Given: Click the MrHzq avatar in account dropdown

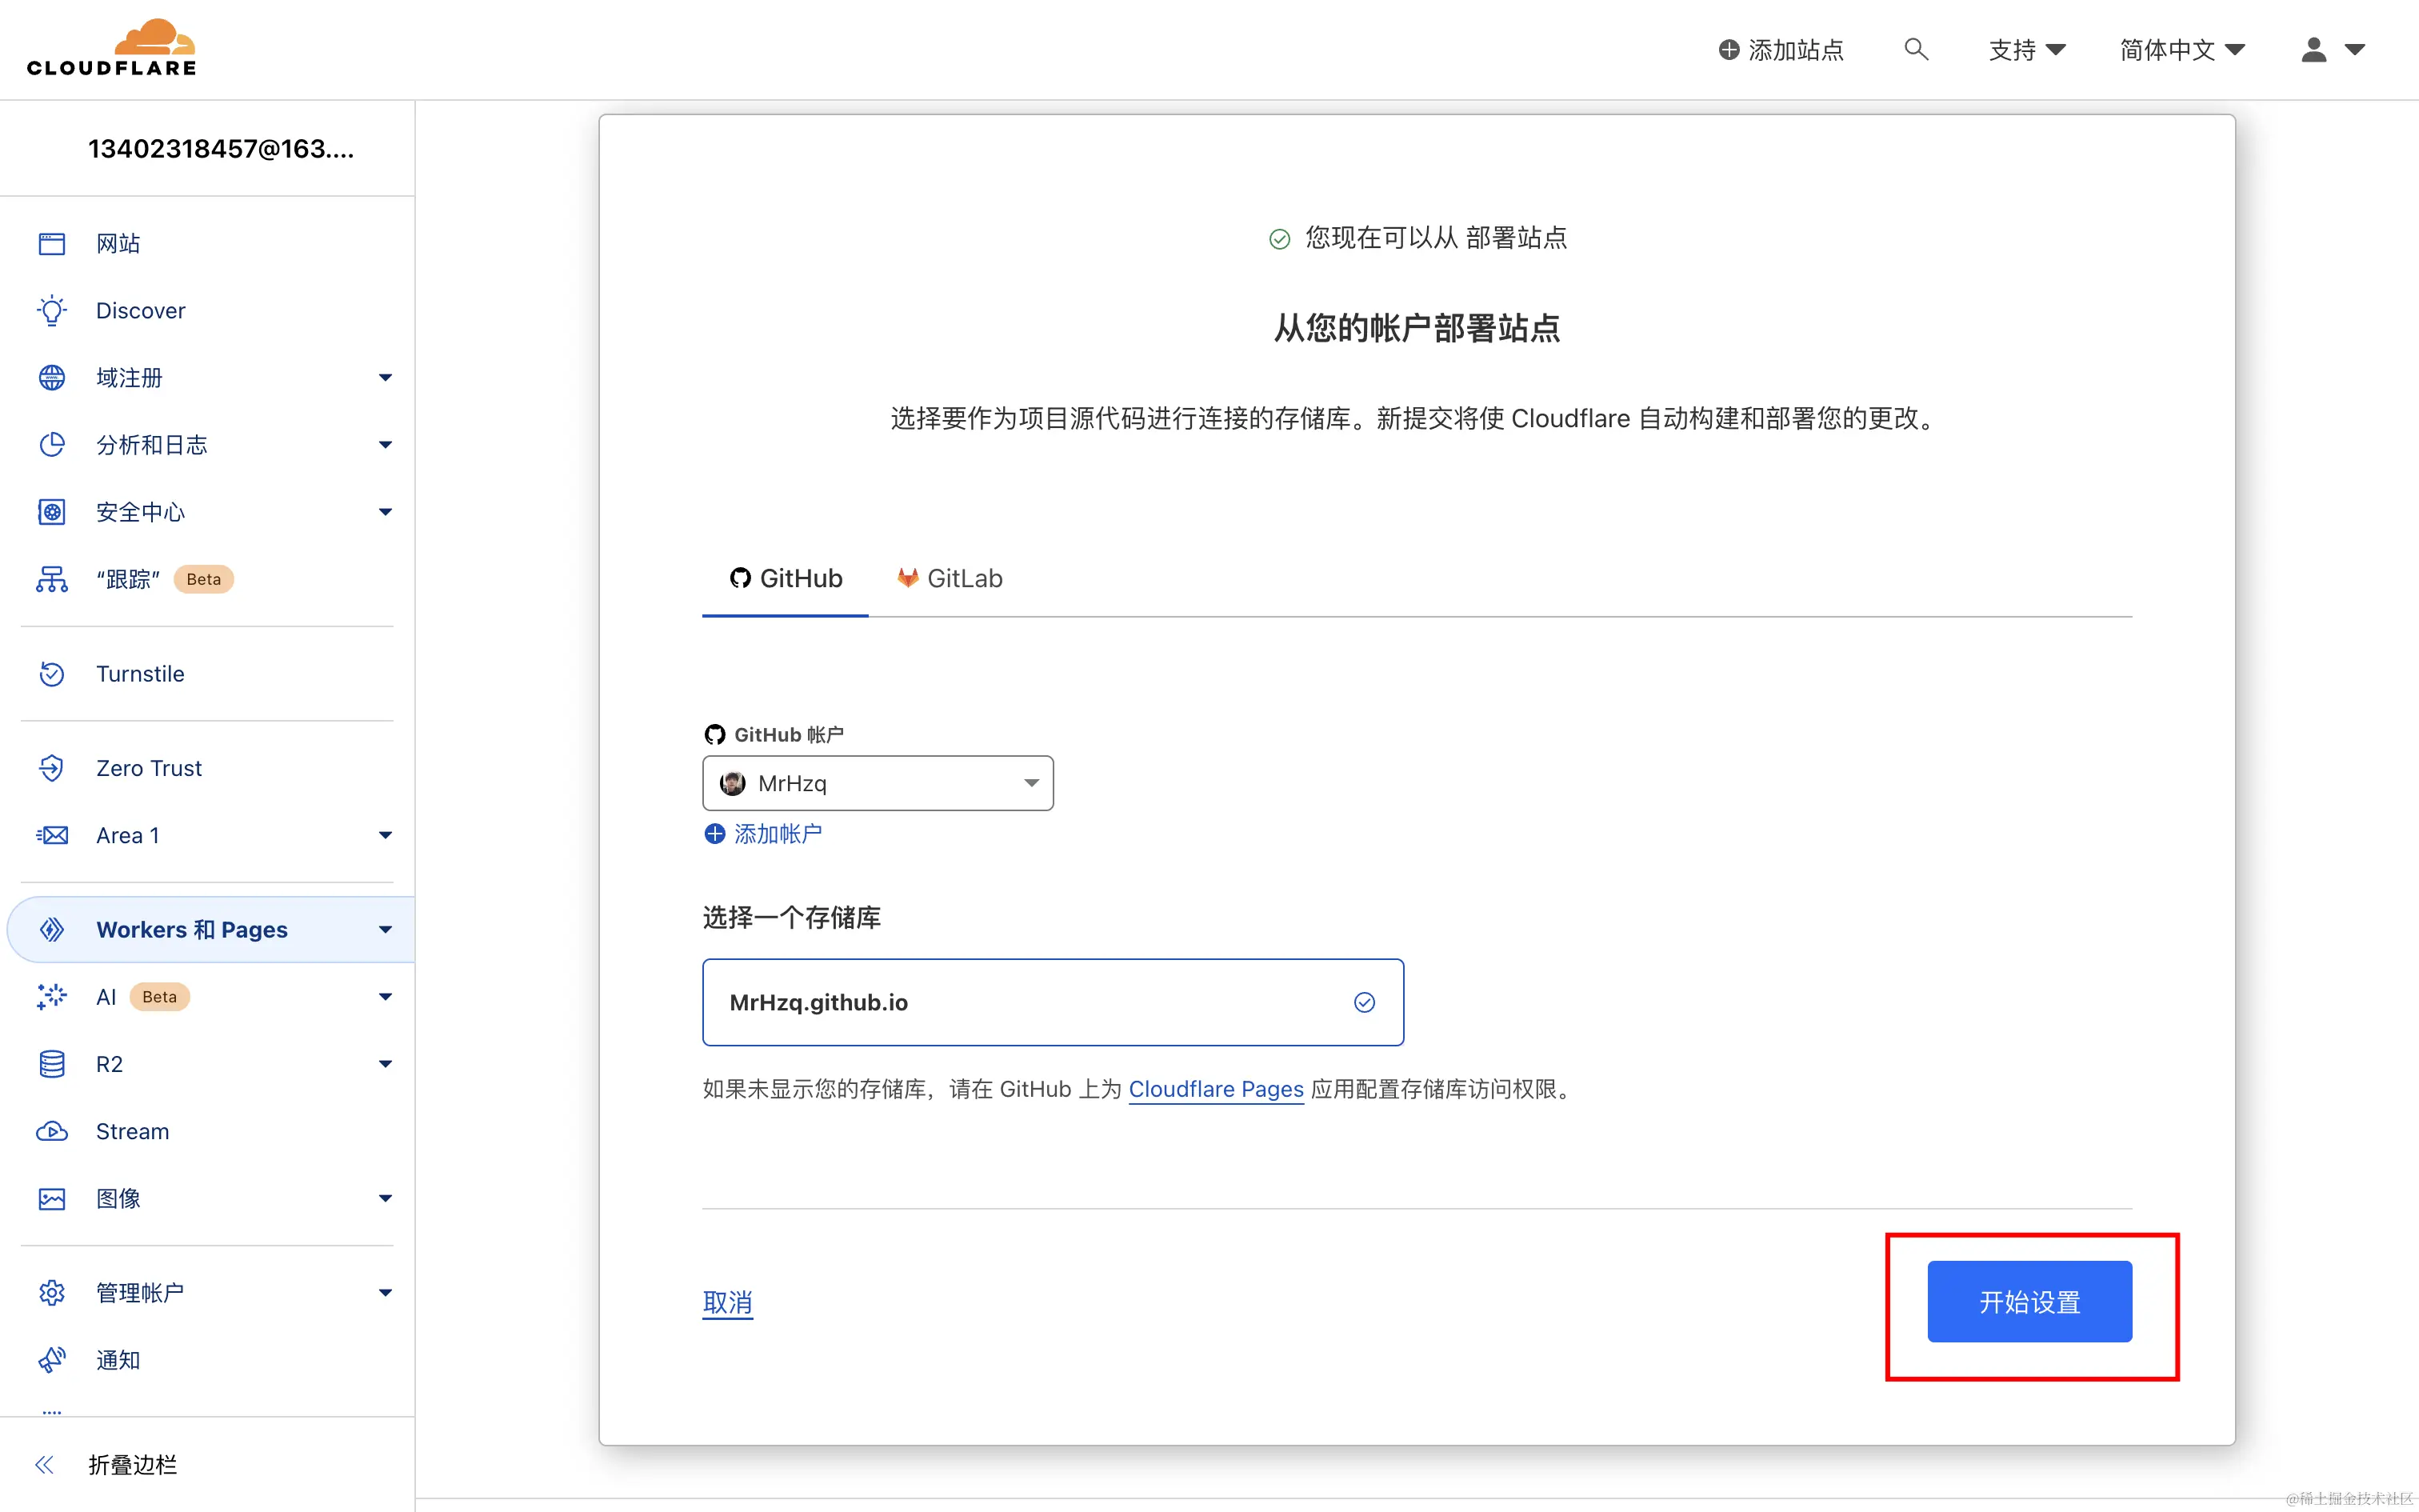Looking at the screenshot, I should tap(733, 783).
